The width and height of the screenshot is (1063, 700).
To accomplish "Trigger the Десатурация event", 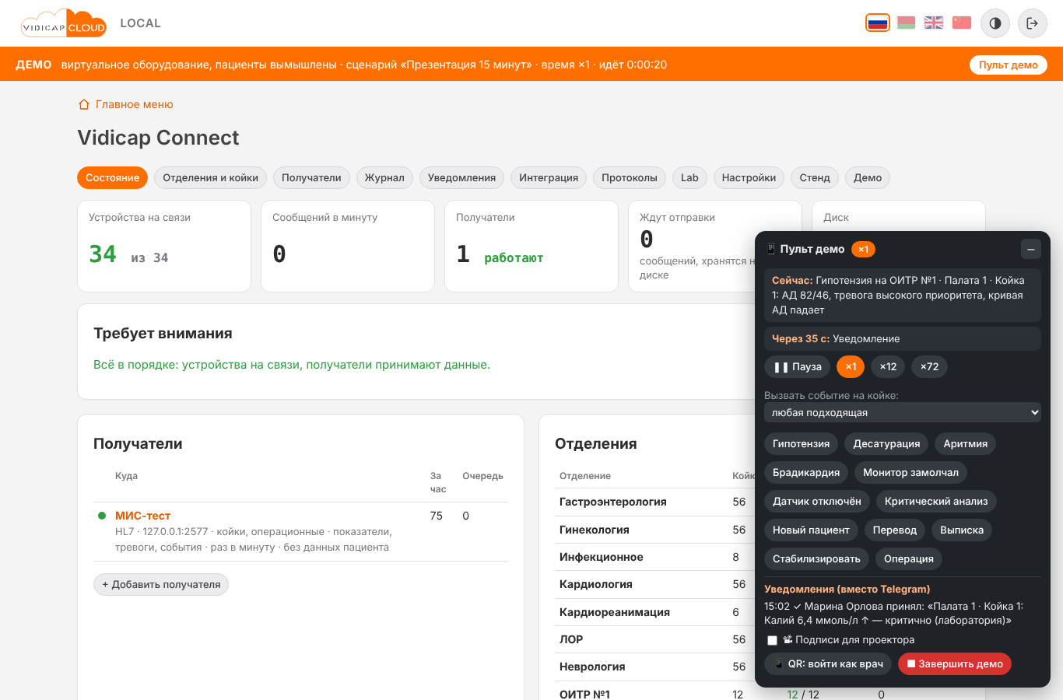I will [x=886, y=443].
